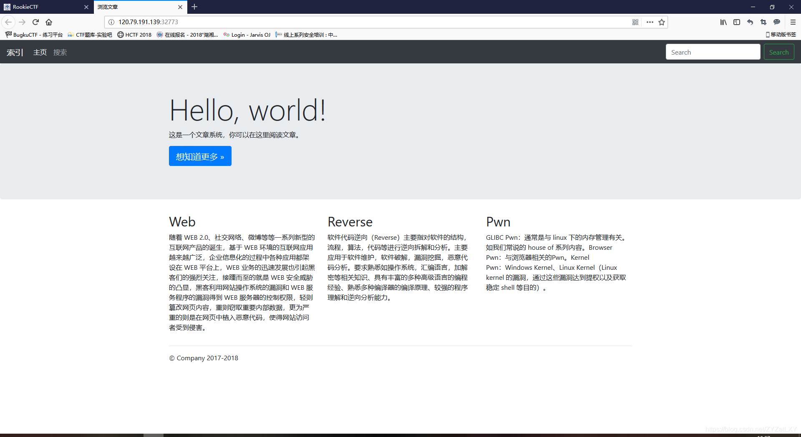801x437 pixels.
Task: Minimize the browser window
Action: [753, 7]
